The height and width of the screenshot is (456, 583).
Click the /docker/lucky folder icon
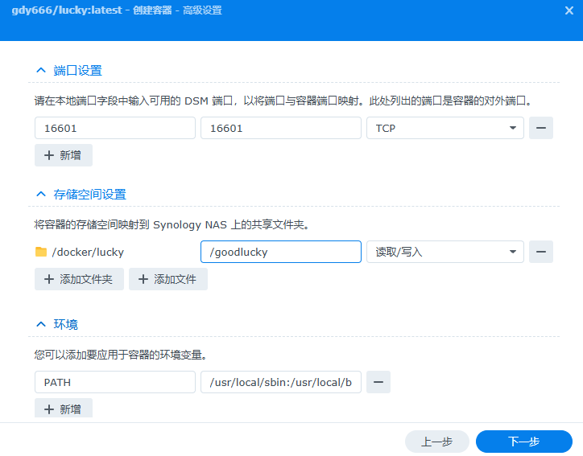pos(41,252)
